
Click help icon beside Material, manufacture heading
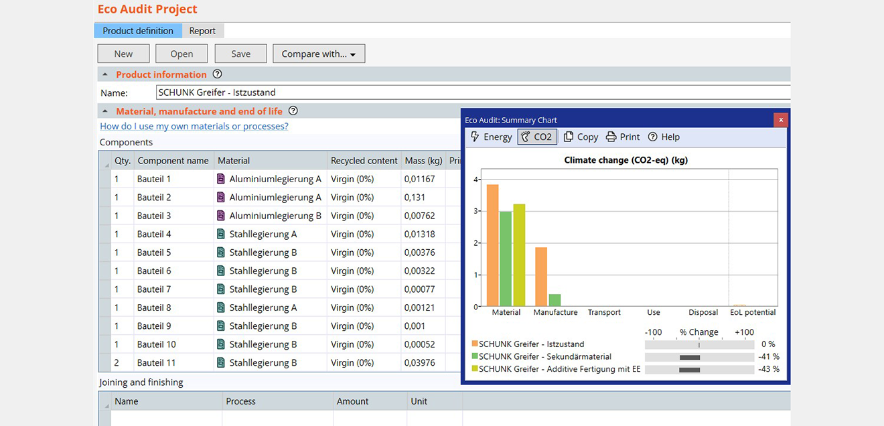click(293, 111)
